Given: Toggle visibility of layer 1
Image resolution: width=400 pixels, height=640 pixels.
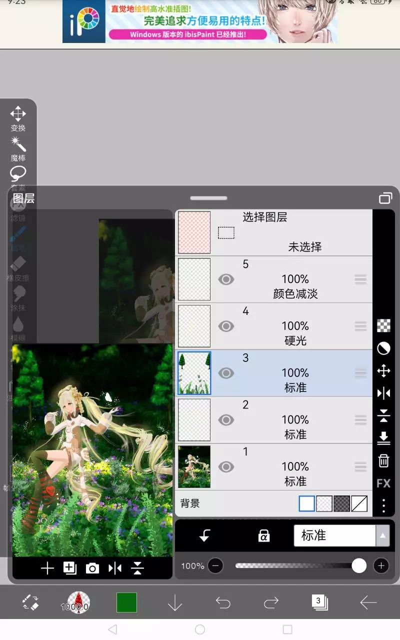Looking at the screenshot, I should coord(226,467).
